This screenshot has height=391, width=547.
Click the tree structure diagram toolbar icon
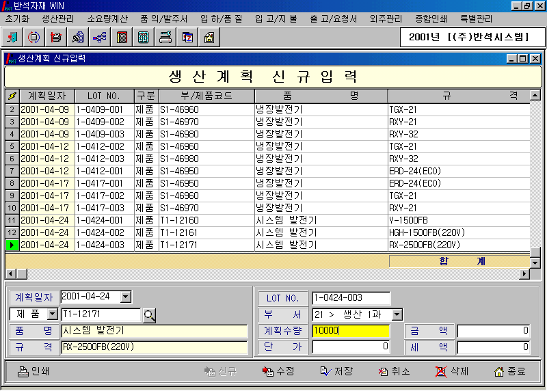point(99,38)
